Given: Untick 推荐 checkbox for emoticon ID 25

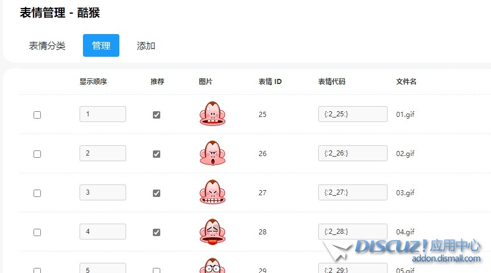Looking at the screenshot, I should pyautogui.click(x=157, y=115).
